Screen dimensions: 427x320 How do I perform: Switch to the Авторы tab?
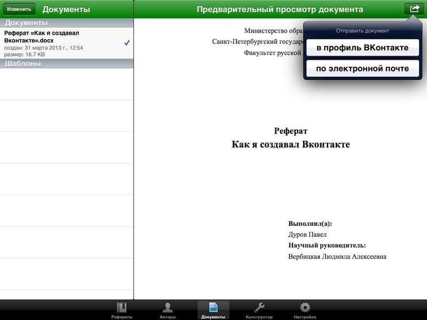[168, 310]
